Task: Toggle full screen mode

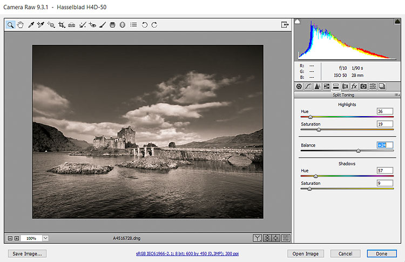Action: (285, 25)
